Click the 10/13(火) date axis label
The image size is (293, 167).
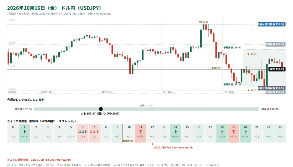click(x=107, y=92)
